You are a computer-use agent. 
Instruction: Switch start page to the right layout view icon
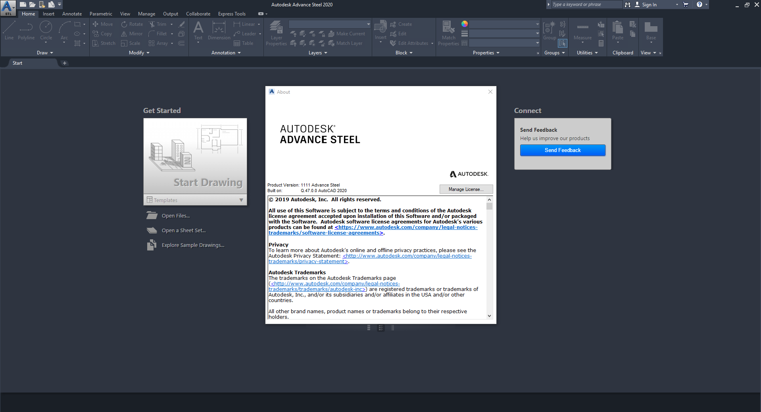click(392, 328)
